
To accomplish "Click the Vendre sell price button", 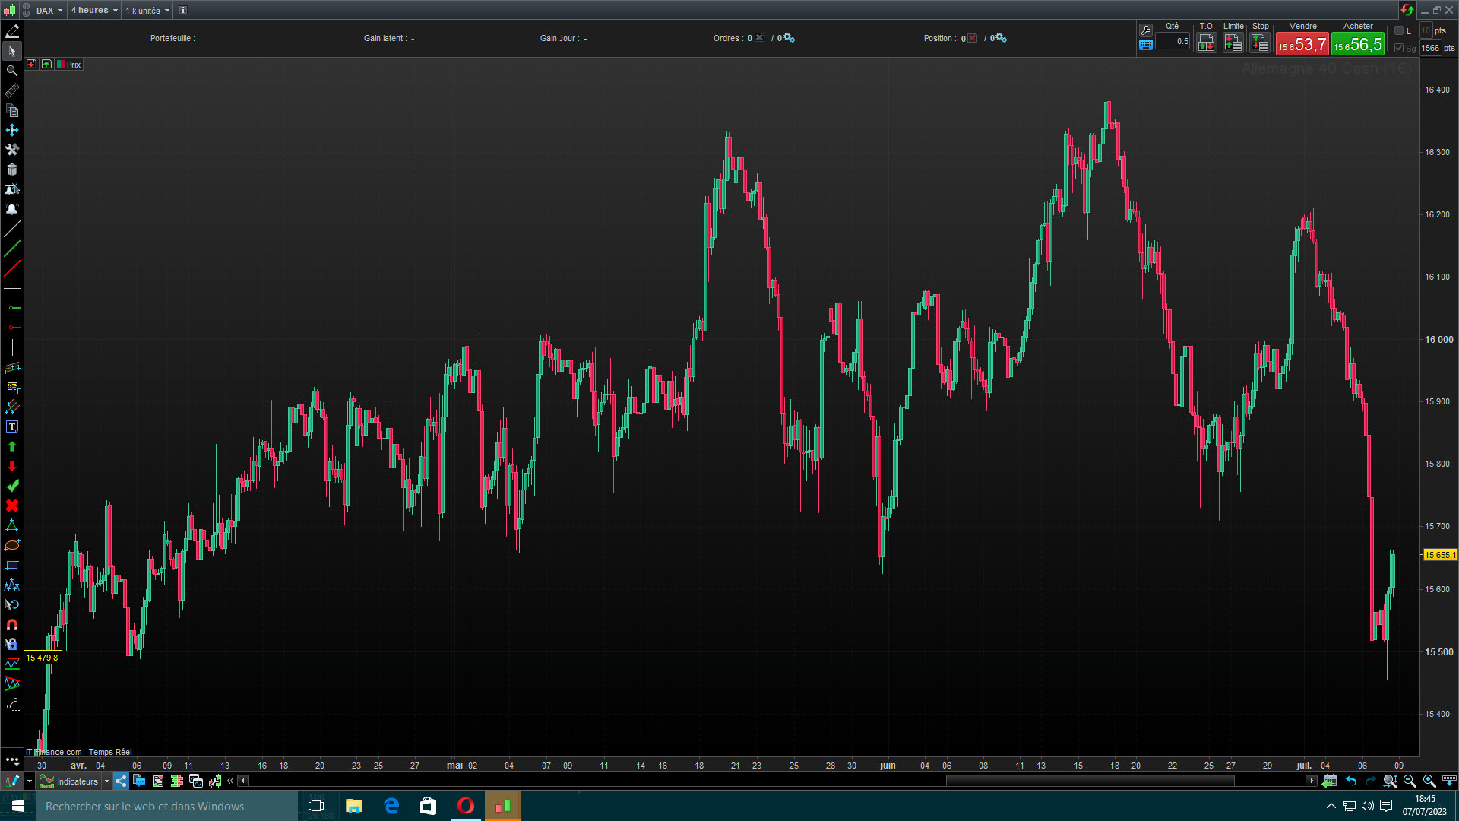I will pos(1302,45).
